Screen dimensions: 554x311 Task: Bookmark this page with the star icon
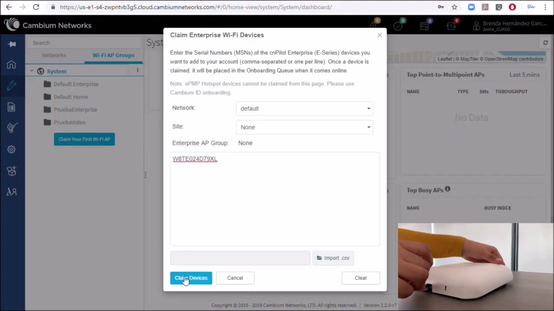coord(454,7)
